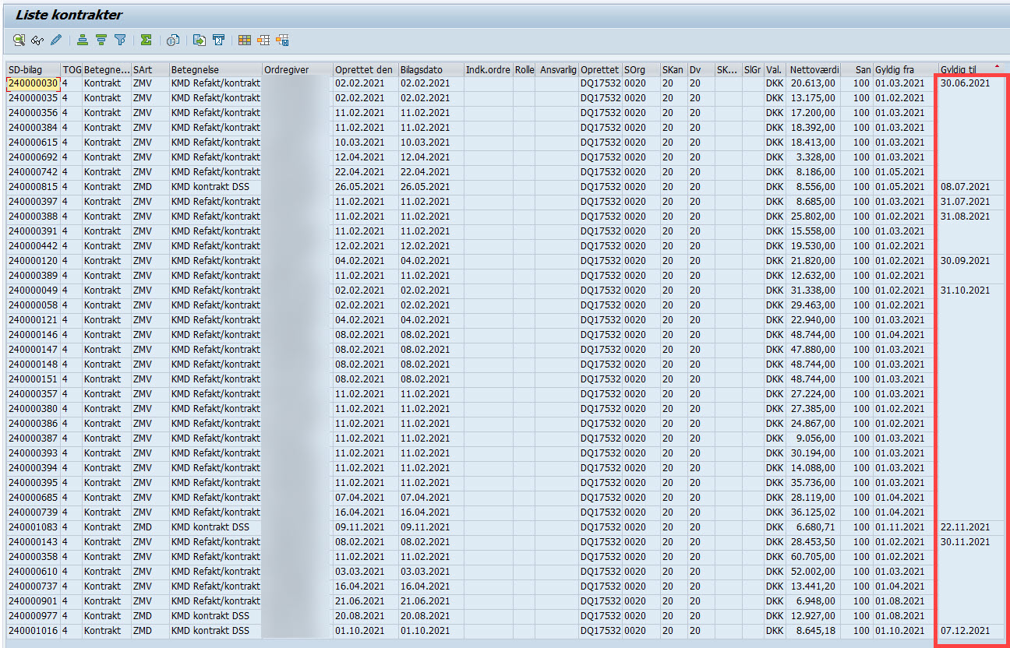Click the 'Nettoværdi' column header

tap(814, 69)
